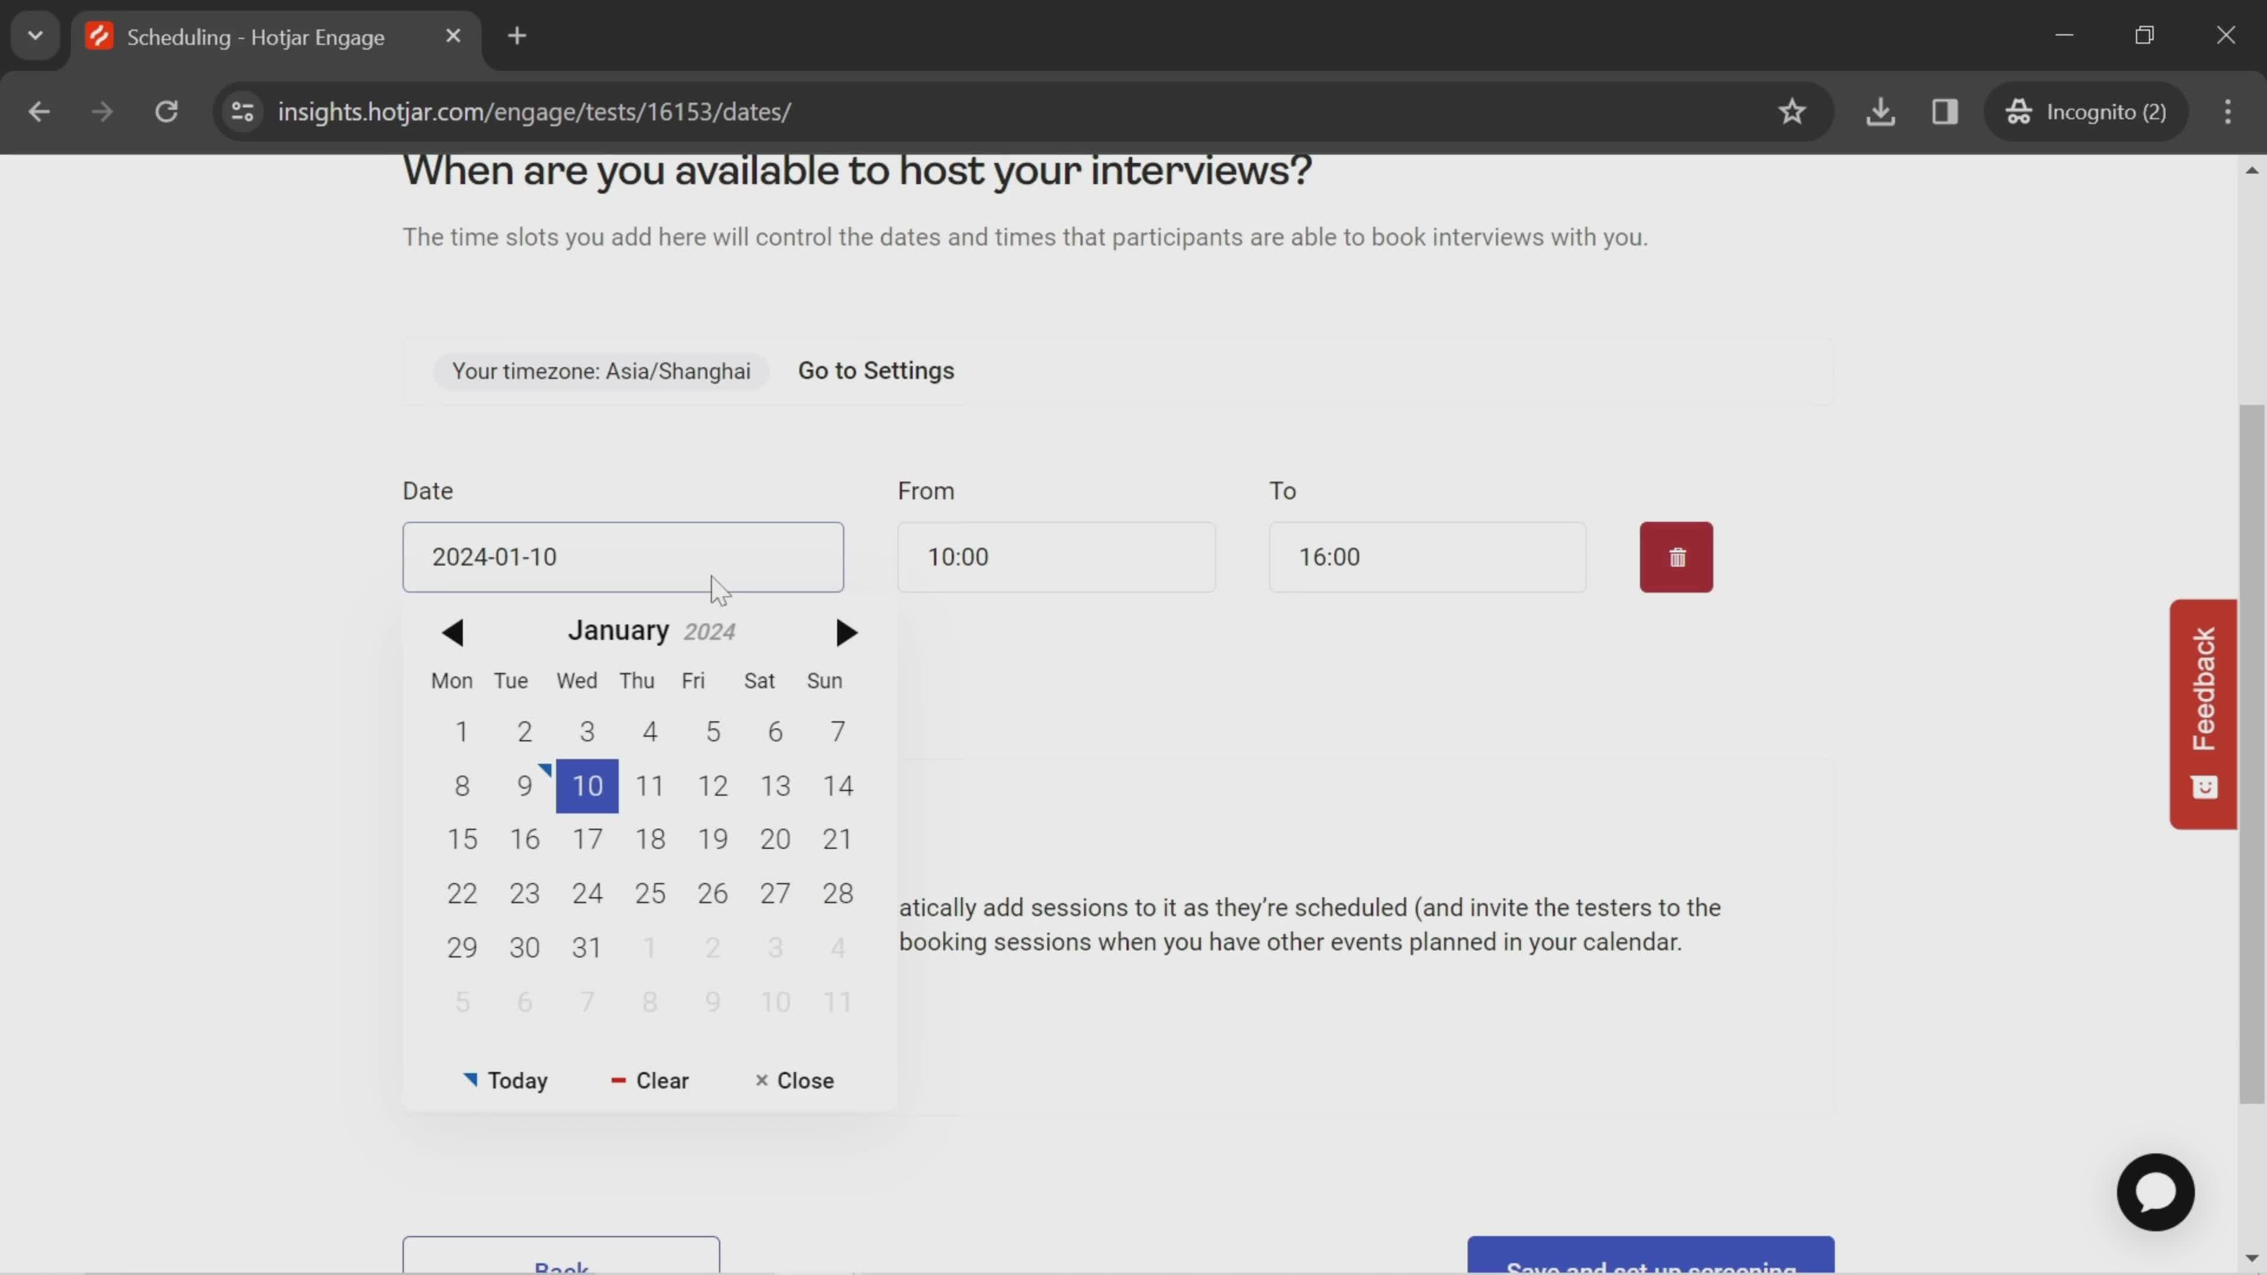Select date 15 on the calendar
The height and width of the screenshot is (1275, 2267).
(462, 839)
